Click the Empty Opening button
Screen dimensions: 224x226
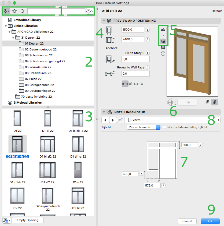pyautogui.click(x=28, y=220)
